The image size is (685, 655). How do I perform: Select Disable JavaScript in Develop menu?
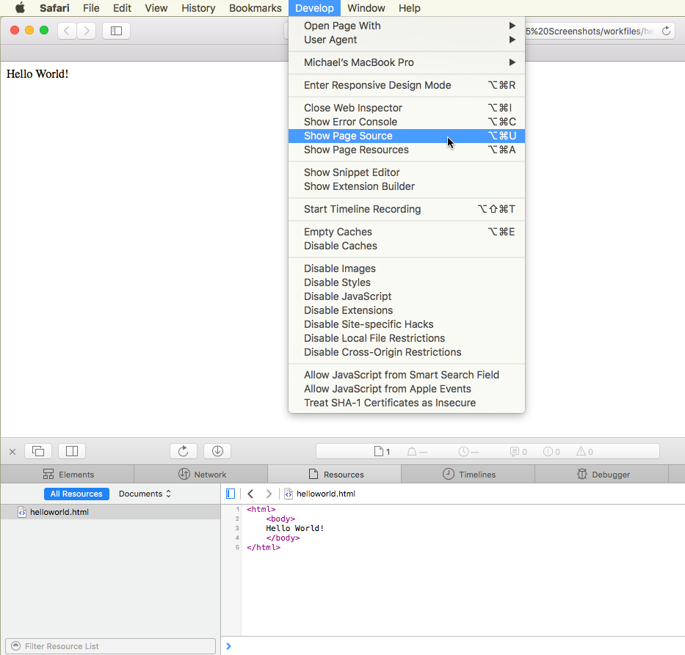348,296
